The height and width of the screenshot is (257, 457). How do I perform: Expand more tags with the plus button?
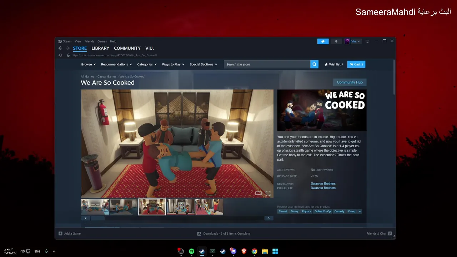360,211
